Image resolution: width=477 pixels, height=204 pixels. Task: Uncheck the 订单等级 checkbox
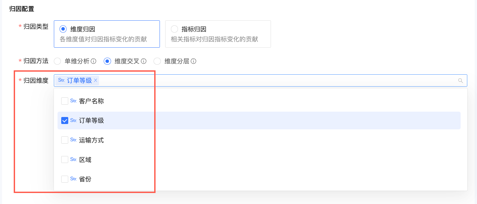(65, 121)
